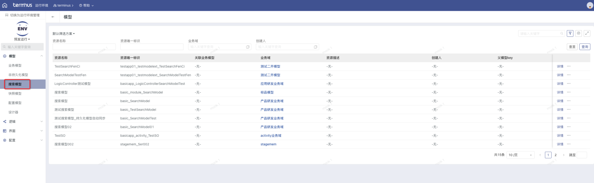Image resolution: width=594 pixels, height=183 pixels.
Task: Open 标品模型 business domain link
Action: [x=267, y=92]
